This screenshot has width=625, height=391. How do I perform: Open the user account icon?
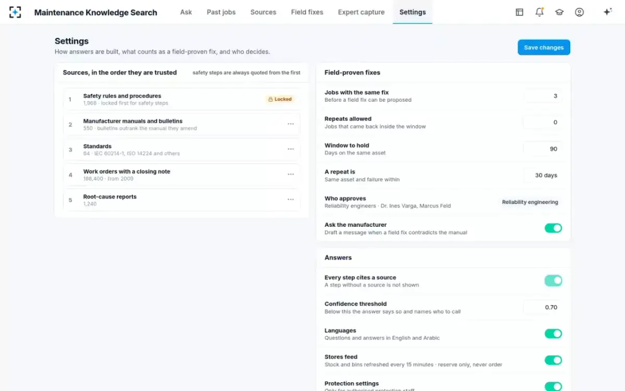(579, 12)
